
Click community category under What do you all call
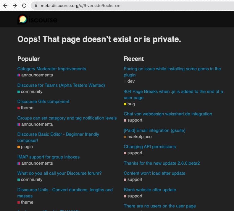(30, 180)
